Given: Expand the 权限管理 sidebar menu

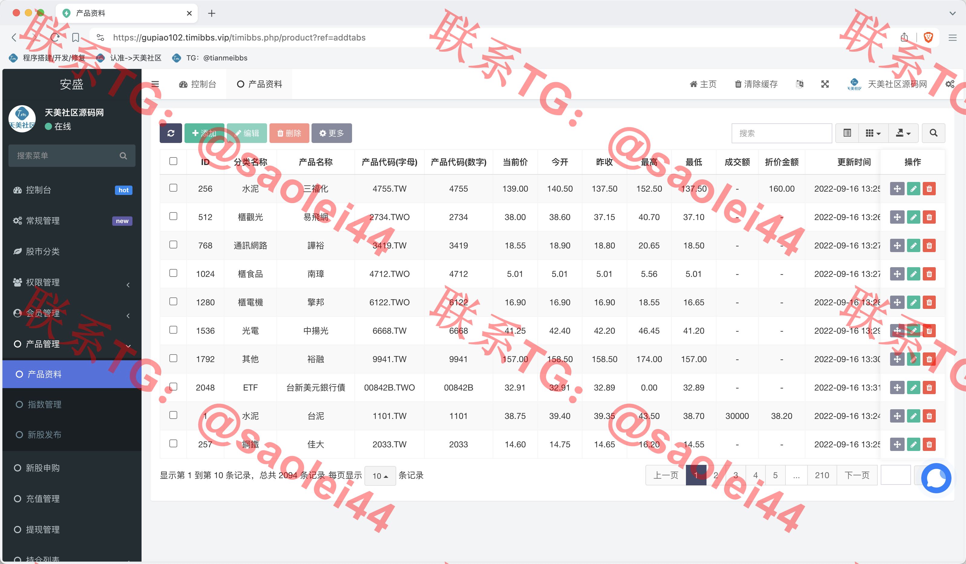Looking at the screenshot, I should click(x=72, y=282).
